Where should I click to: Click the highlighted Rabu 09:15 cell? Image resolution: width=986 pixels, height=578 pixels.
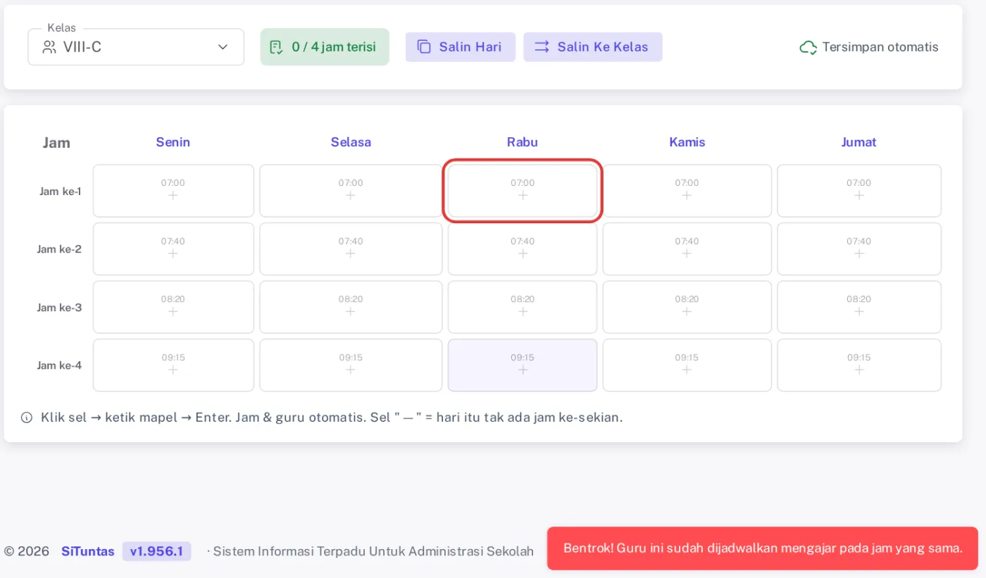pyautogui.click(x=523, y=365)
